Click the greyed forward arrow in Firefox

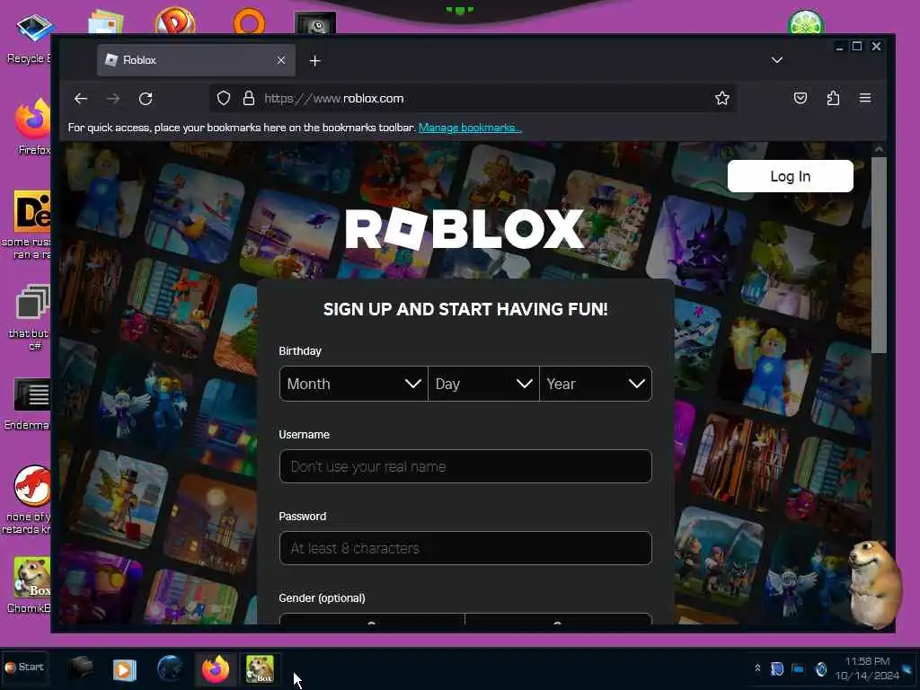coord(113,99)
